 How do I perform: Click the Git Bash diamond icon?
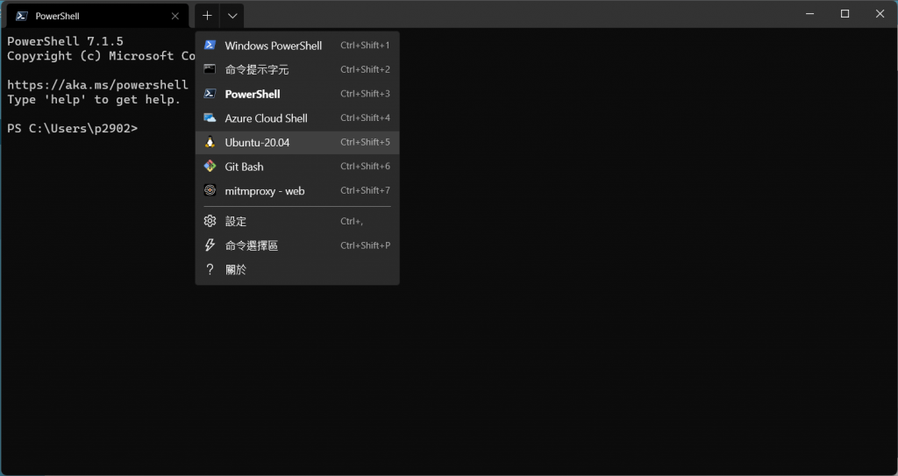(x=210, y=167)
